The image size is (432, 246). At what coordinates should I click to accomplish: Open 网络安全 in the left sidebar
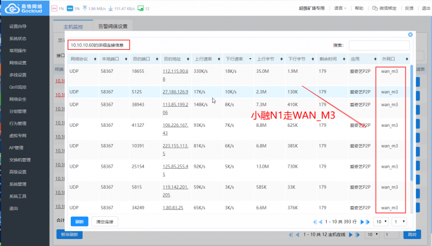point(18,99)
